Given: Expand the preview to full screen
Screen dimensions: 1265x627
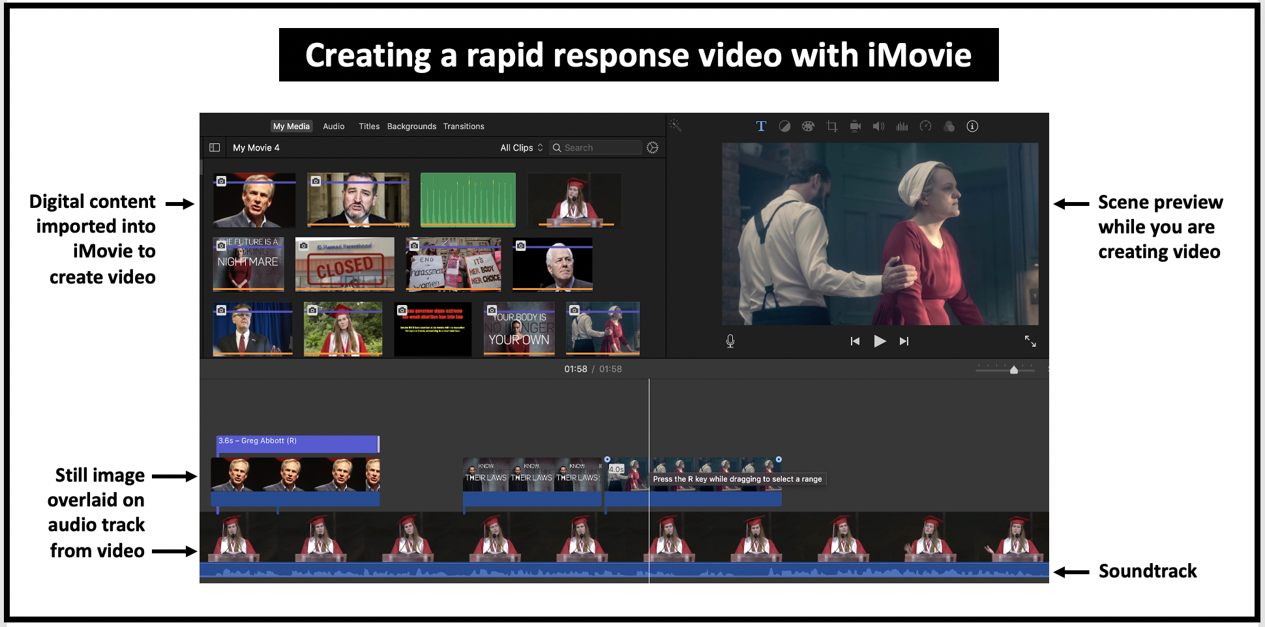Looking at the screenshot, I should coord(1030,341).
